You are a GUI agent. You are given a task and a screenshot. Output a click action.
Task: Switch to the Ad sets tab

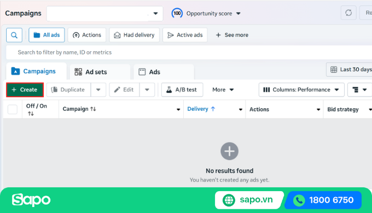[x=100, y=72]
